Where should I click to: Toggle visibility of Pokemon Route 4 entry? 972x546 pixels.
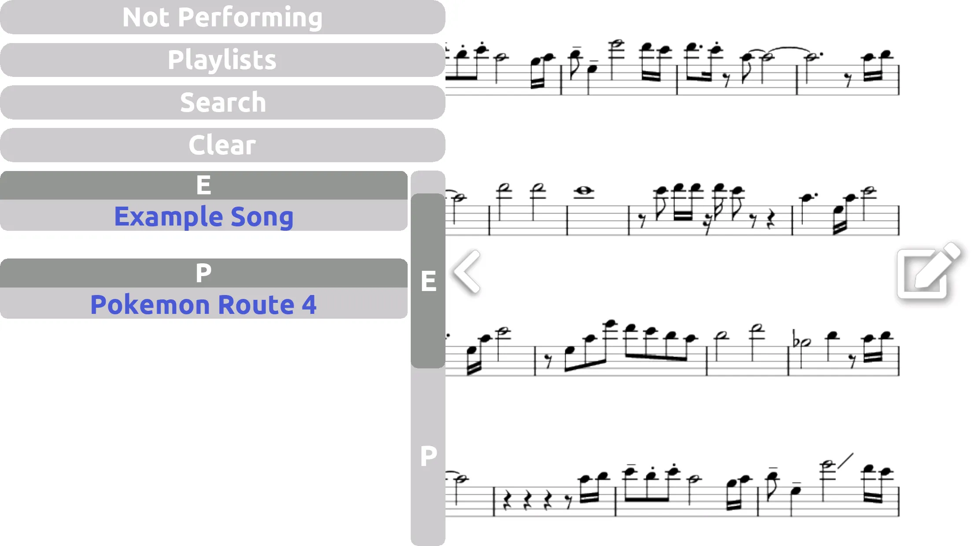point(204,303)
